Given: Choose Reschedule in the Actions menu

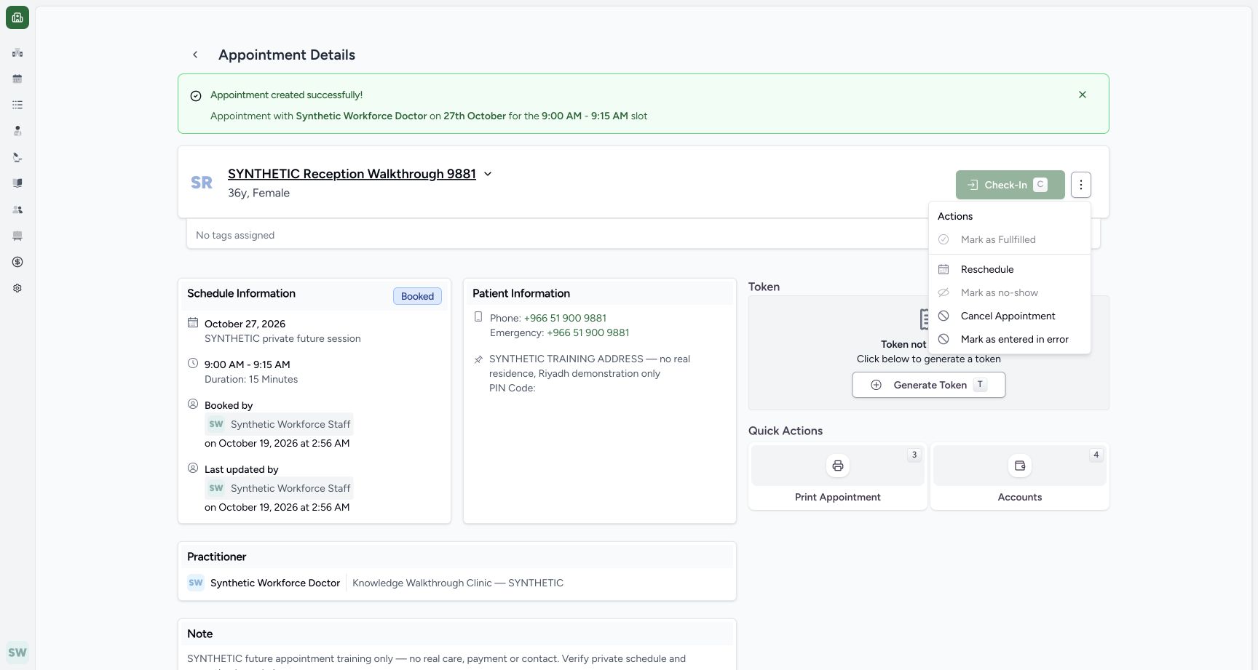Looking at the screenshot, I should (x=1010, y=269).
